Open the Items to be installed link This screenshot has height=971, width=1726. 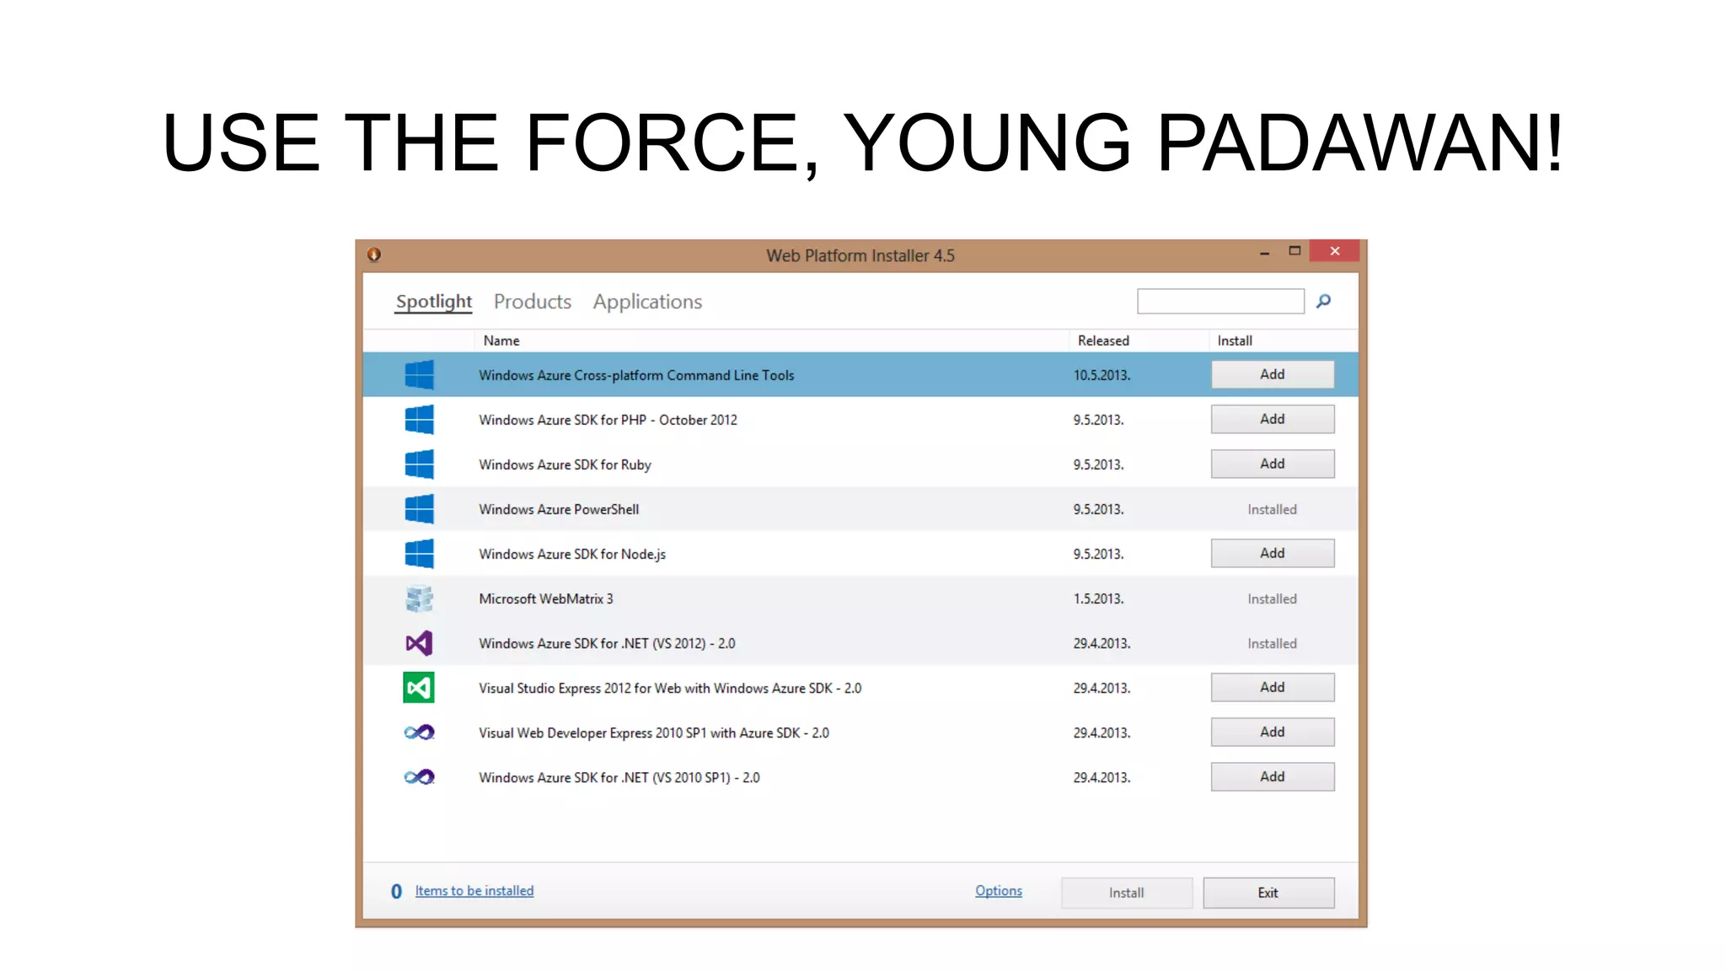pyautogui.click(x=474, y=891)
